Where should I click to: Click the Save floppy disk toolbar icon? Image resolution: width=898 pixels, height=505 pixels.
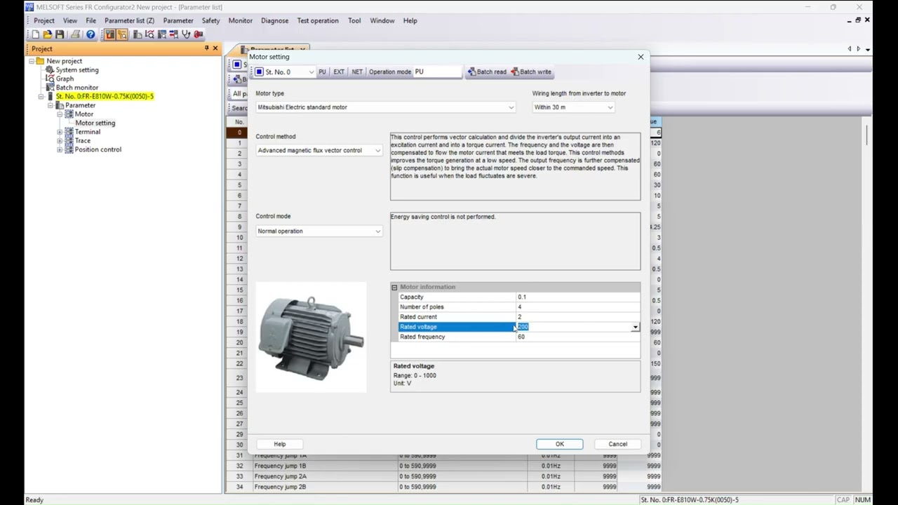point(60,34)
